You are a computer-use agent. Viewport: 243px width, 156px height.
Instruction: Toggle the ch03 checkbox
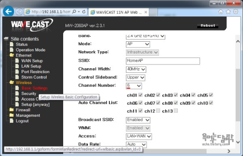click(176, 95)
